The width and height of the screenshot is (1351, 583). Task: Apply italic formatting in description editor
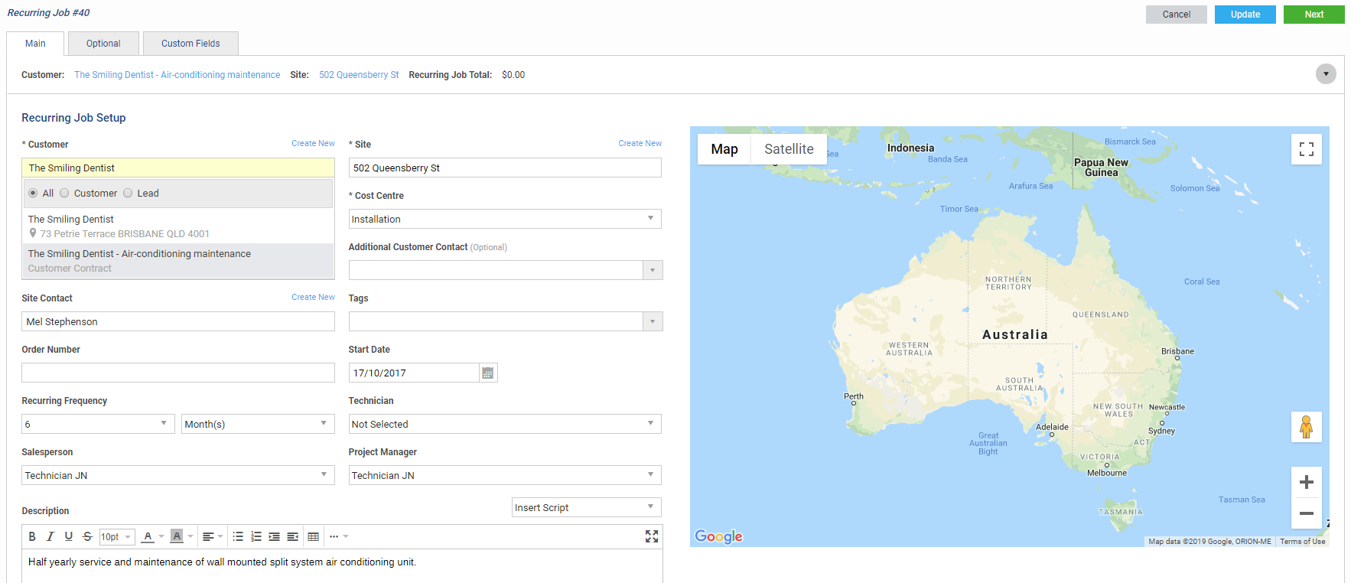[50, 537]
